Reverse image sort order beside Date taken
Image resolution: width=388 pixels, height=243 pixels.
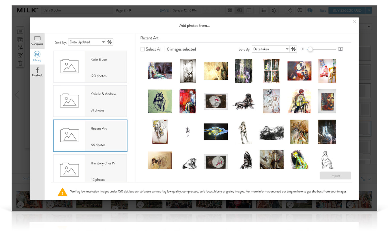pos(293,49)
